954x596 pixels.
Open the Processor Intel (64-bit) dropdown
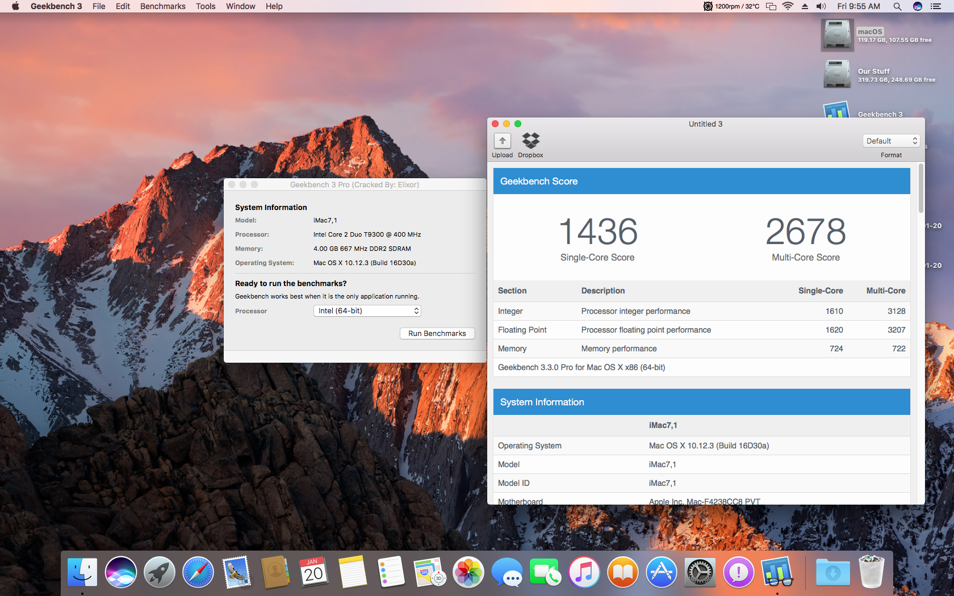tap(367, 310)
